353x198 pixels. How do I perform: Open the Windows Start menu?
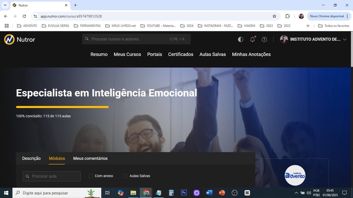(6, 193)
